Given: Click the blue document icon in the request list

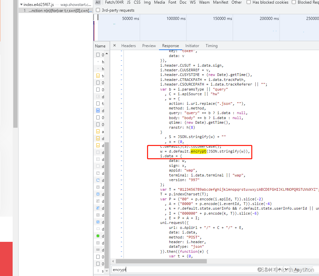Looking at the screenshot, I should (x=98, y=110).
